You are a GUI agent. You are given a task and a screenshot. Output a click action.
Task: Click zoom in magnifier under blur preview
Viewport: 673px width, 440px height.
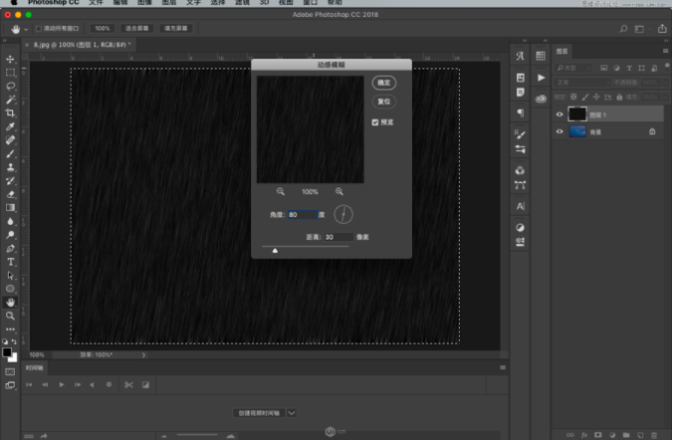[x=339, y=191]
